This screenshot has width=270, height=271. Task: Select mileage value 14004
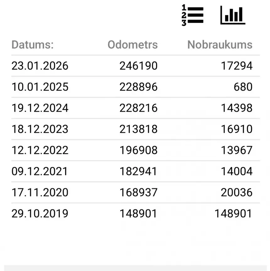tap(237, 171)
